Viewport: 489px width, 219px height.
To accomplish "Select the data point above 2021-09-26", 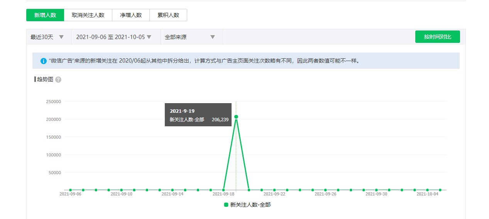I will [x=325, y=190].
